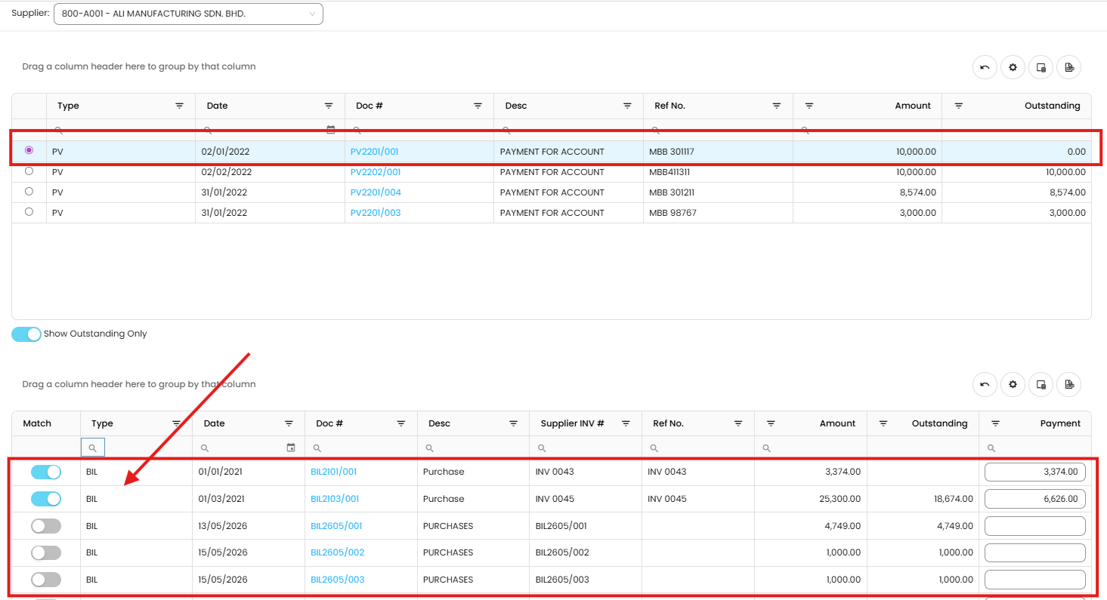Viewport: 1107px width, 600px height.
Task: Select radio button for PV2202/001
Action: [29, 171]
